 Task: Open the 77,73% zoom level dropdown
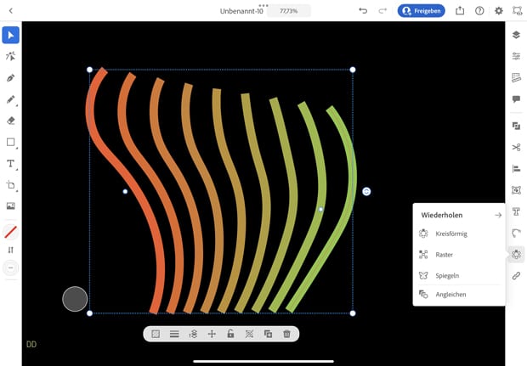[288, 11]
